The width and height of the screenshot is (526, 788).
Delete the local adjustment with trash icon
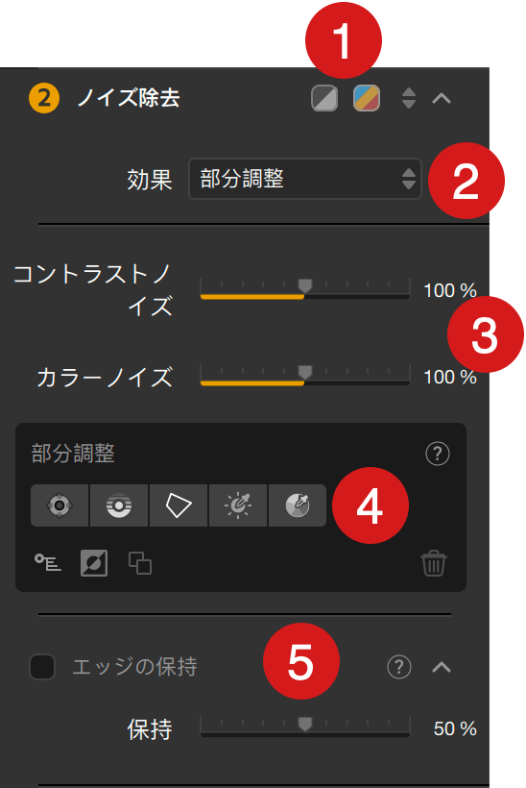[434, 563]
